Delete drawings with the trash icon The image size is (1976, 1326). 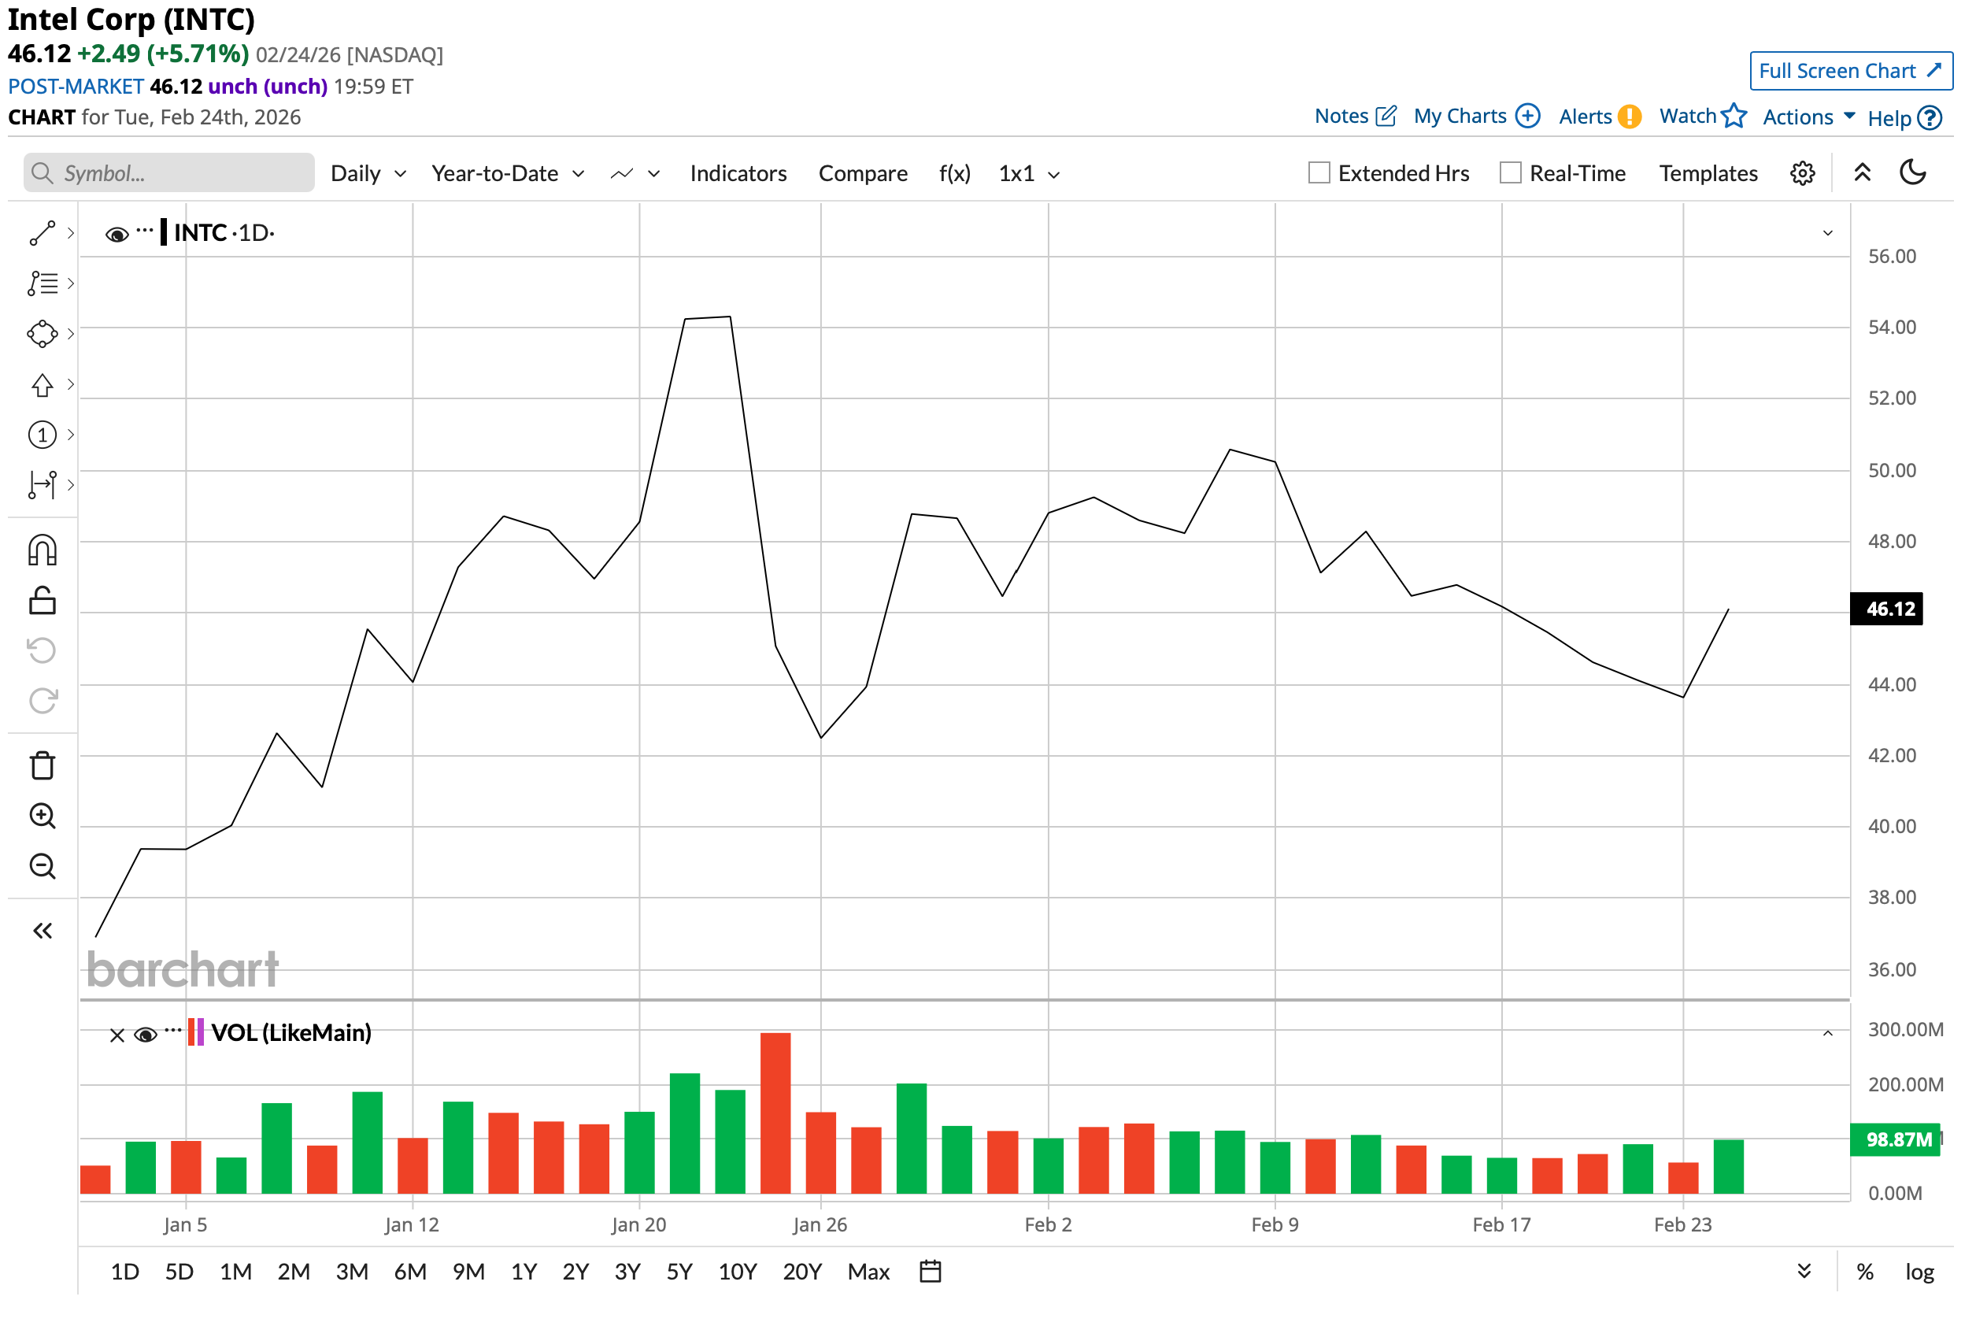(43, 766)
